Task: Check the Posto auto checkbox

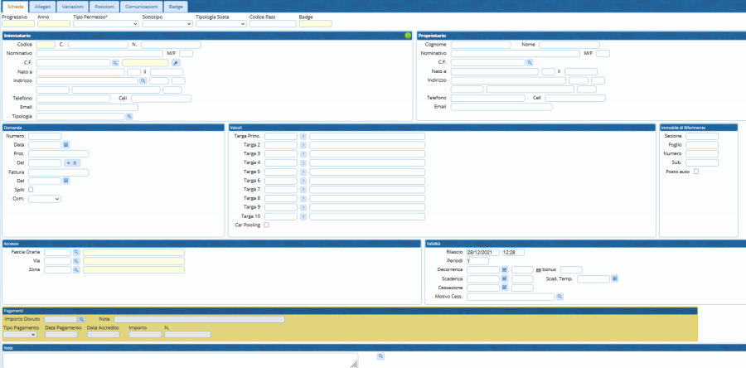Action: click(x=696, y=172)
